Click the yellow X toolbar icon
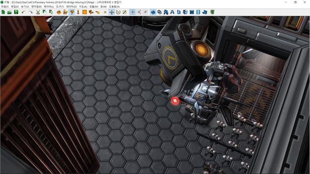Image resolution: width=310 pixels, height=174 pixels. point(105,12)
